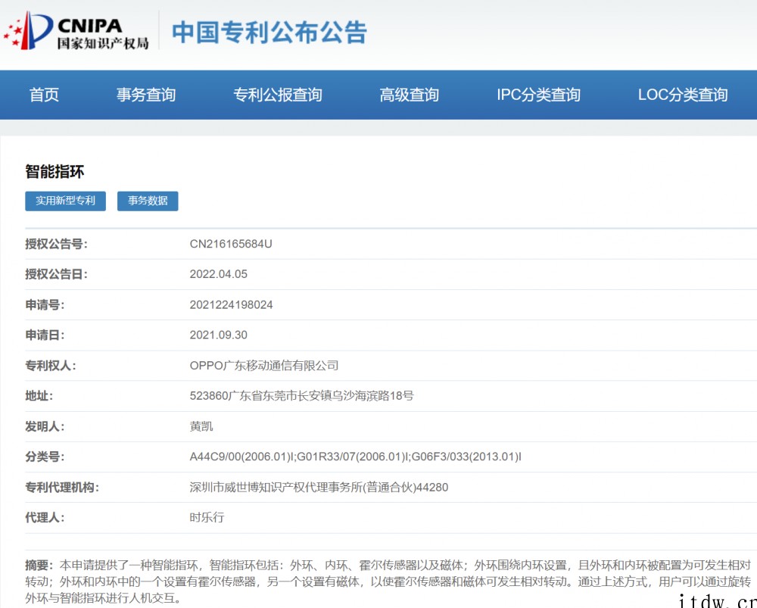Open the 事务查询 menu item
757x608 pixels.
146,95
